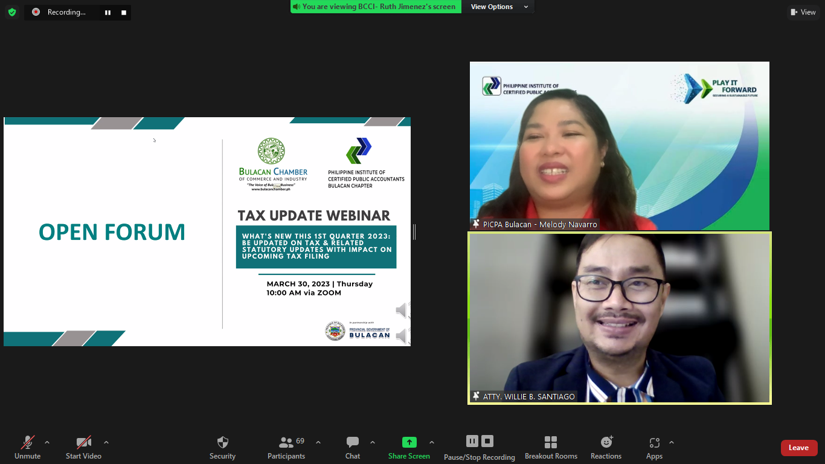The image size is (825, 464).
Task: Expand the share options arrow beside Share Screen
Action: pos(432,442)
